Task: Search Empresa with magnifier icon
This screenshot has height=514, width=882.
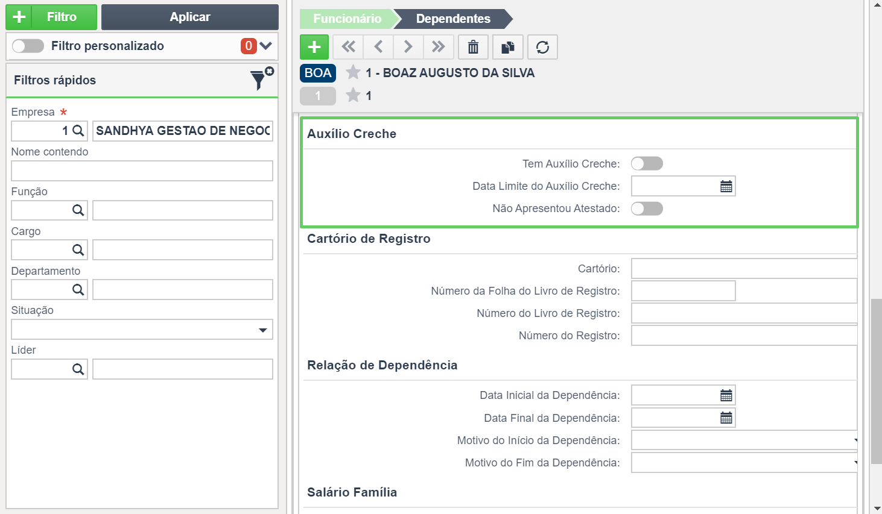Action: point(78,131)
